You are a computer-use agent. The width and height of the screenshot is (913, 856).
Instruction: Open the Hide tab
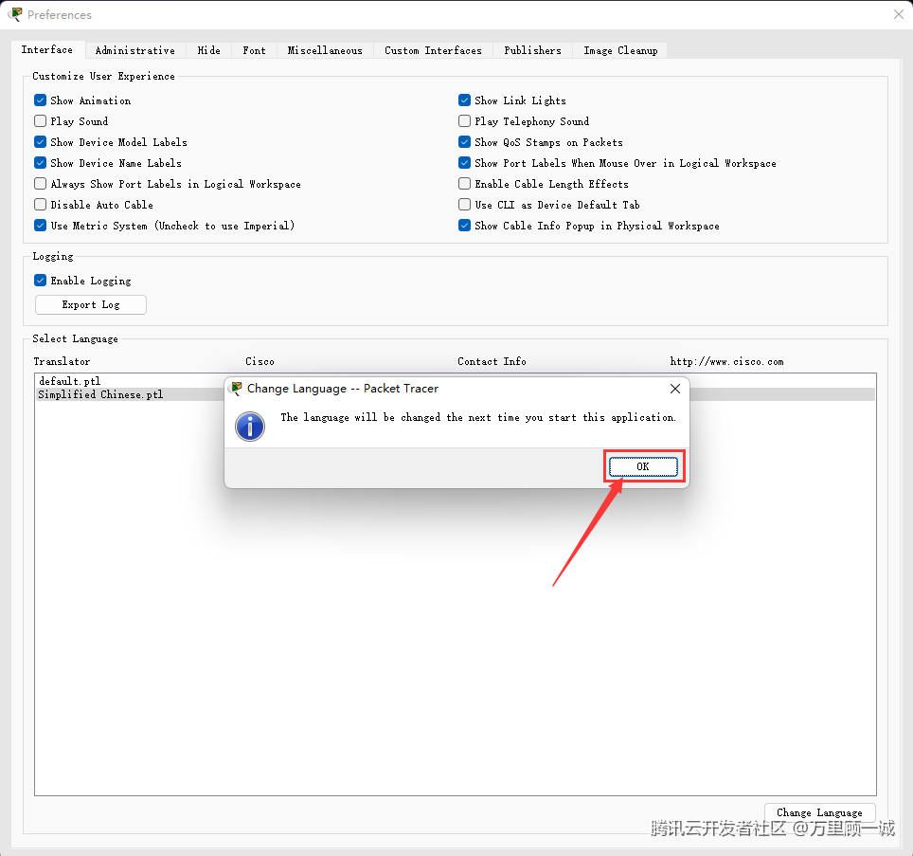(208, 50)
